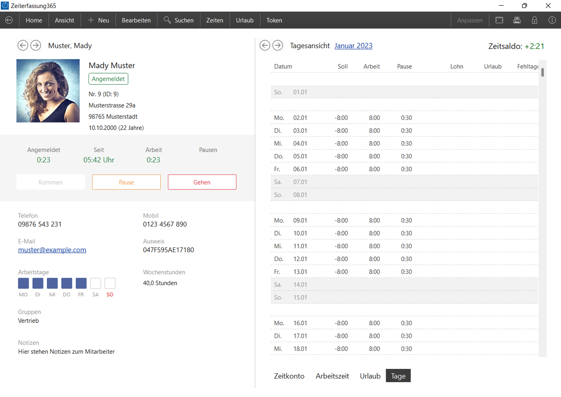Open the wallet icon in the top toolbar
The height and width of the screenshot is (397, 561).
coord(499,20)
